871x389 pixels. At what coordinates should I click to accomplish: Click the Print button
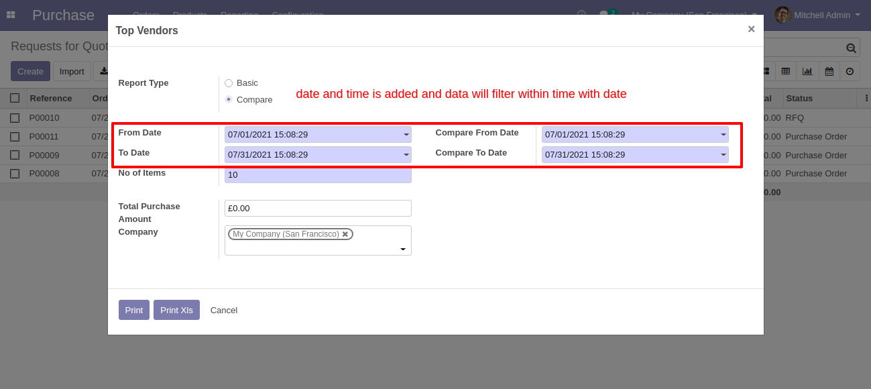(134, 310)
